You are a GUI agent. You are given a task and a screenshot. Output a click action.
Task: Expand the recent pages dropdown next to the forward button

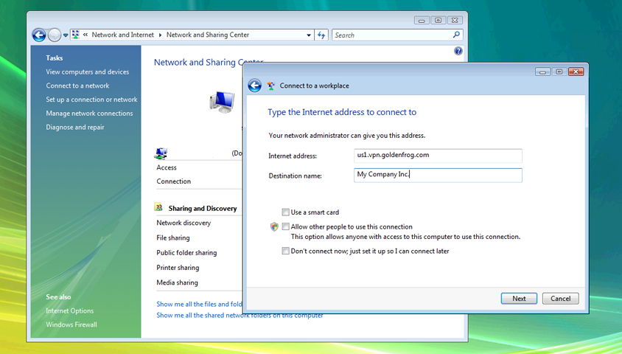pos(66,35)
